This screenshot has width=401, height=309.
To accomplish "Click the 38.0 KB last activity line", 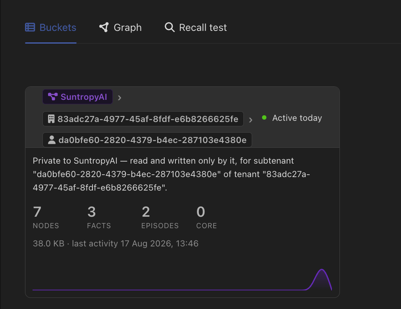I will (116, 243).
